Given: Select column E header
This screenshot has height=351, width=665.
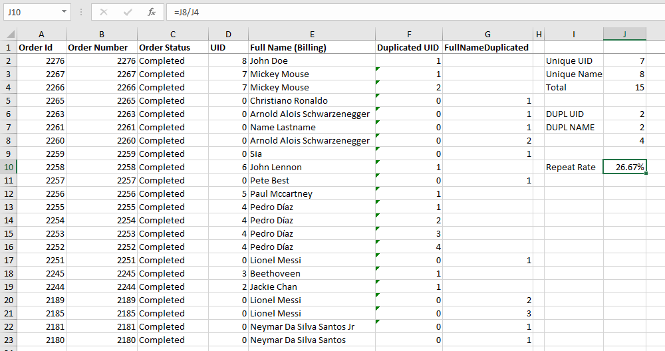Looking at the screenshot, I should click(312, 35).
